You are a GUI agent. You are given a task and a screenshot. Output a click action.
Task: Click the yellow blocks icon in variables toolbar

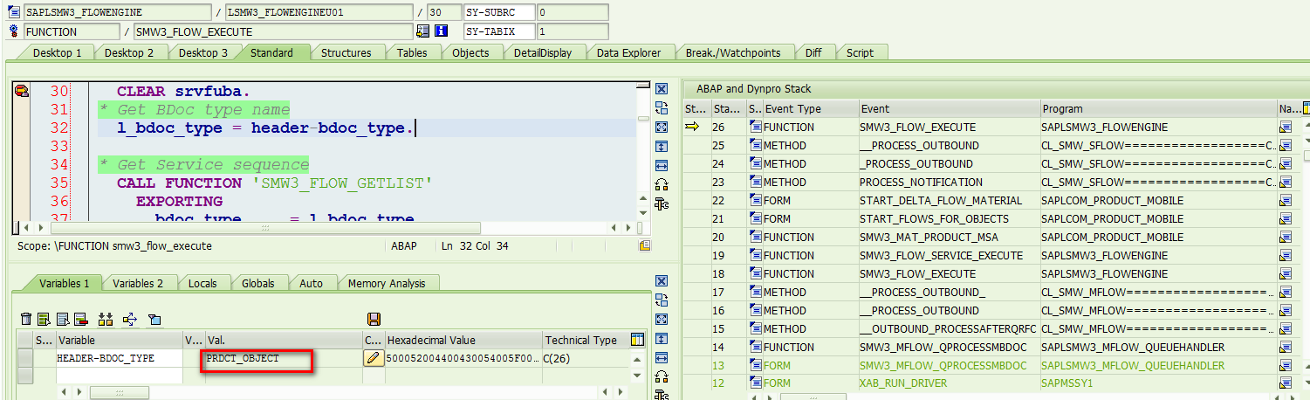[106, 319]
